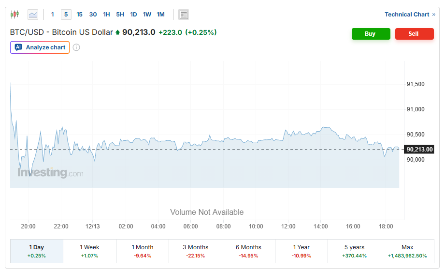Select the 1 minute interval
This screenshot has height=271, width=445.
click(53, 15)
